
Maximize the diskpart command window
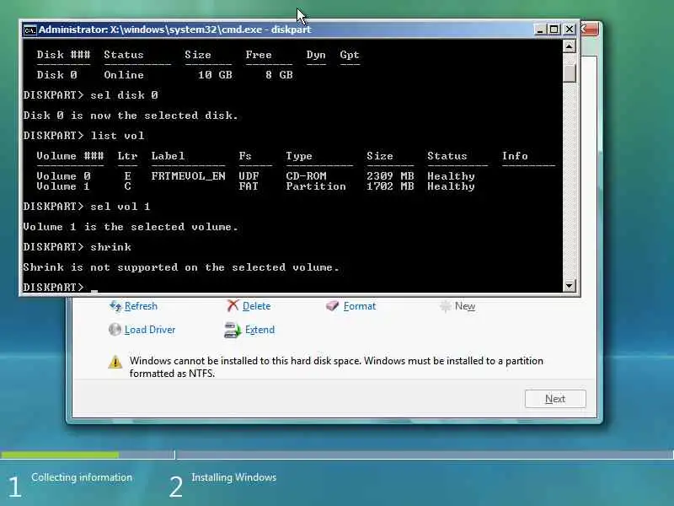point(554,30)
